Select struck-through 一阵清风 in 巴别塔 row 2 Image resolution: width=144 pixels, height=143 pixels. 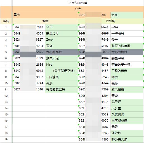(x=127, y=33)
